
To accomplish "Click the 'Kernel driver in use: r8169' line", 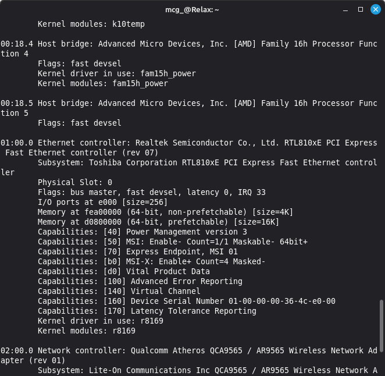I will pos(101,321).
